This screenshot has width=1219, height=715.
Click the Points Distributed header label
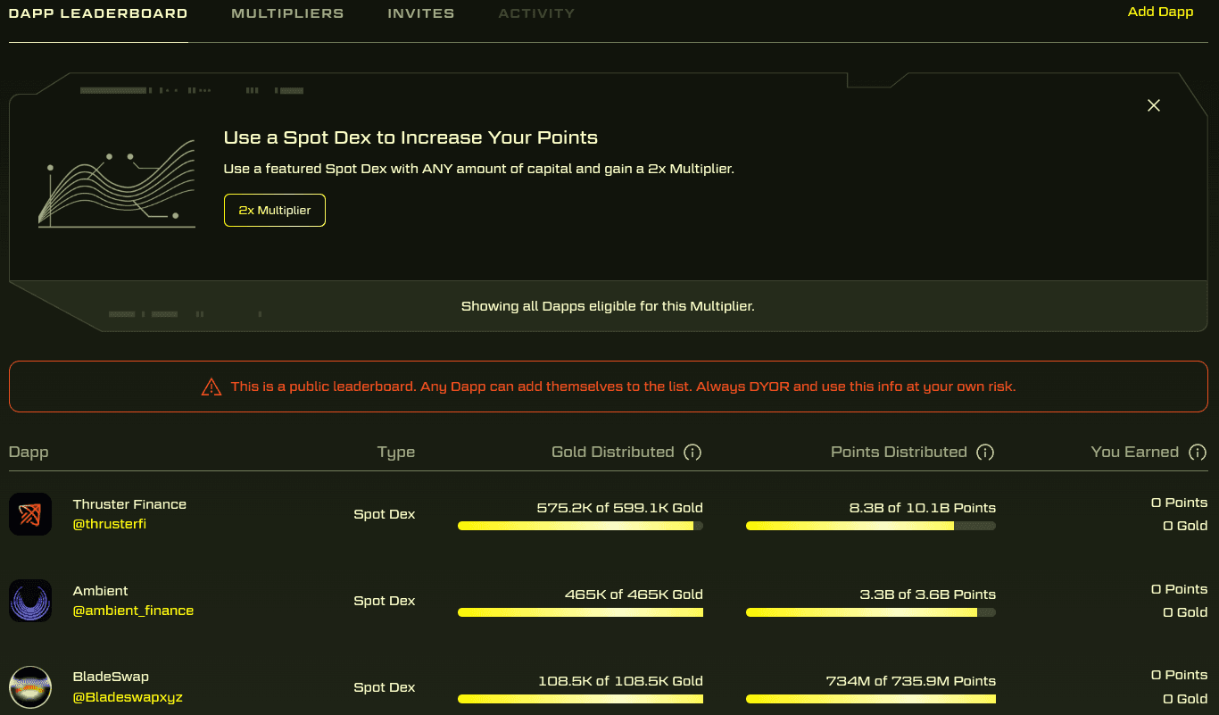tap(899, 452)
